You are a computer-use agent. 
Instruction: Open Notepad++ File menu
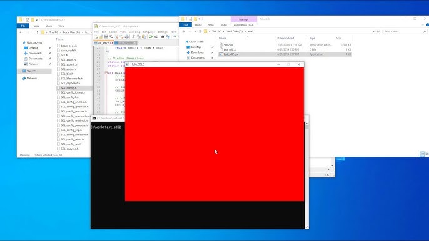[96, 32]
